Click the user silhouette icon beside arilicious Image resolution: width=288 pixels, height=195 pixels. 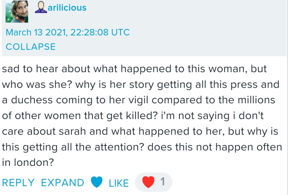(x=41, y=8)
